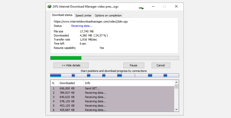Select connection row with 578,125 KB
This screenshot has width=231, height=118.
(112, 101)
